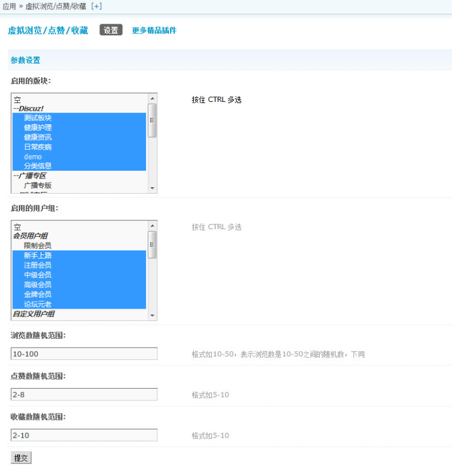Click user group list scroll-up arrow
Screen dimensions: 452x470
click(x=152, y=226)
